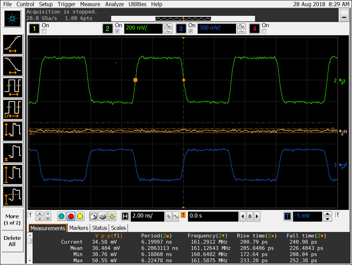352x265 pixels.
Task: Select the V top threshold measurement icon
Action: pyautogui.click(x=13, y=196)
